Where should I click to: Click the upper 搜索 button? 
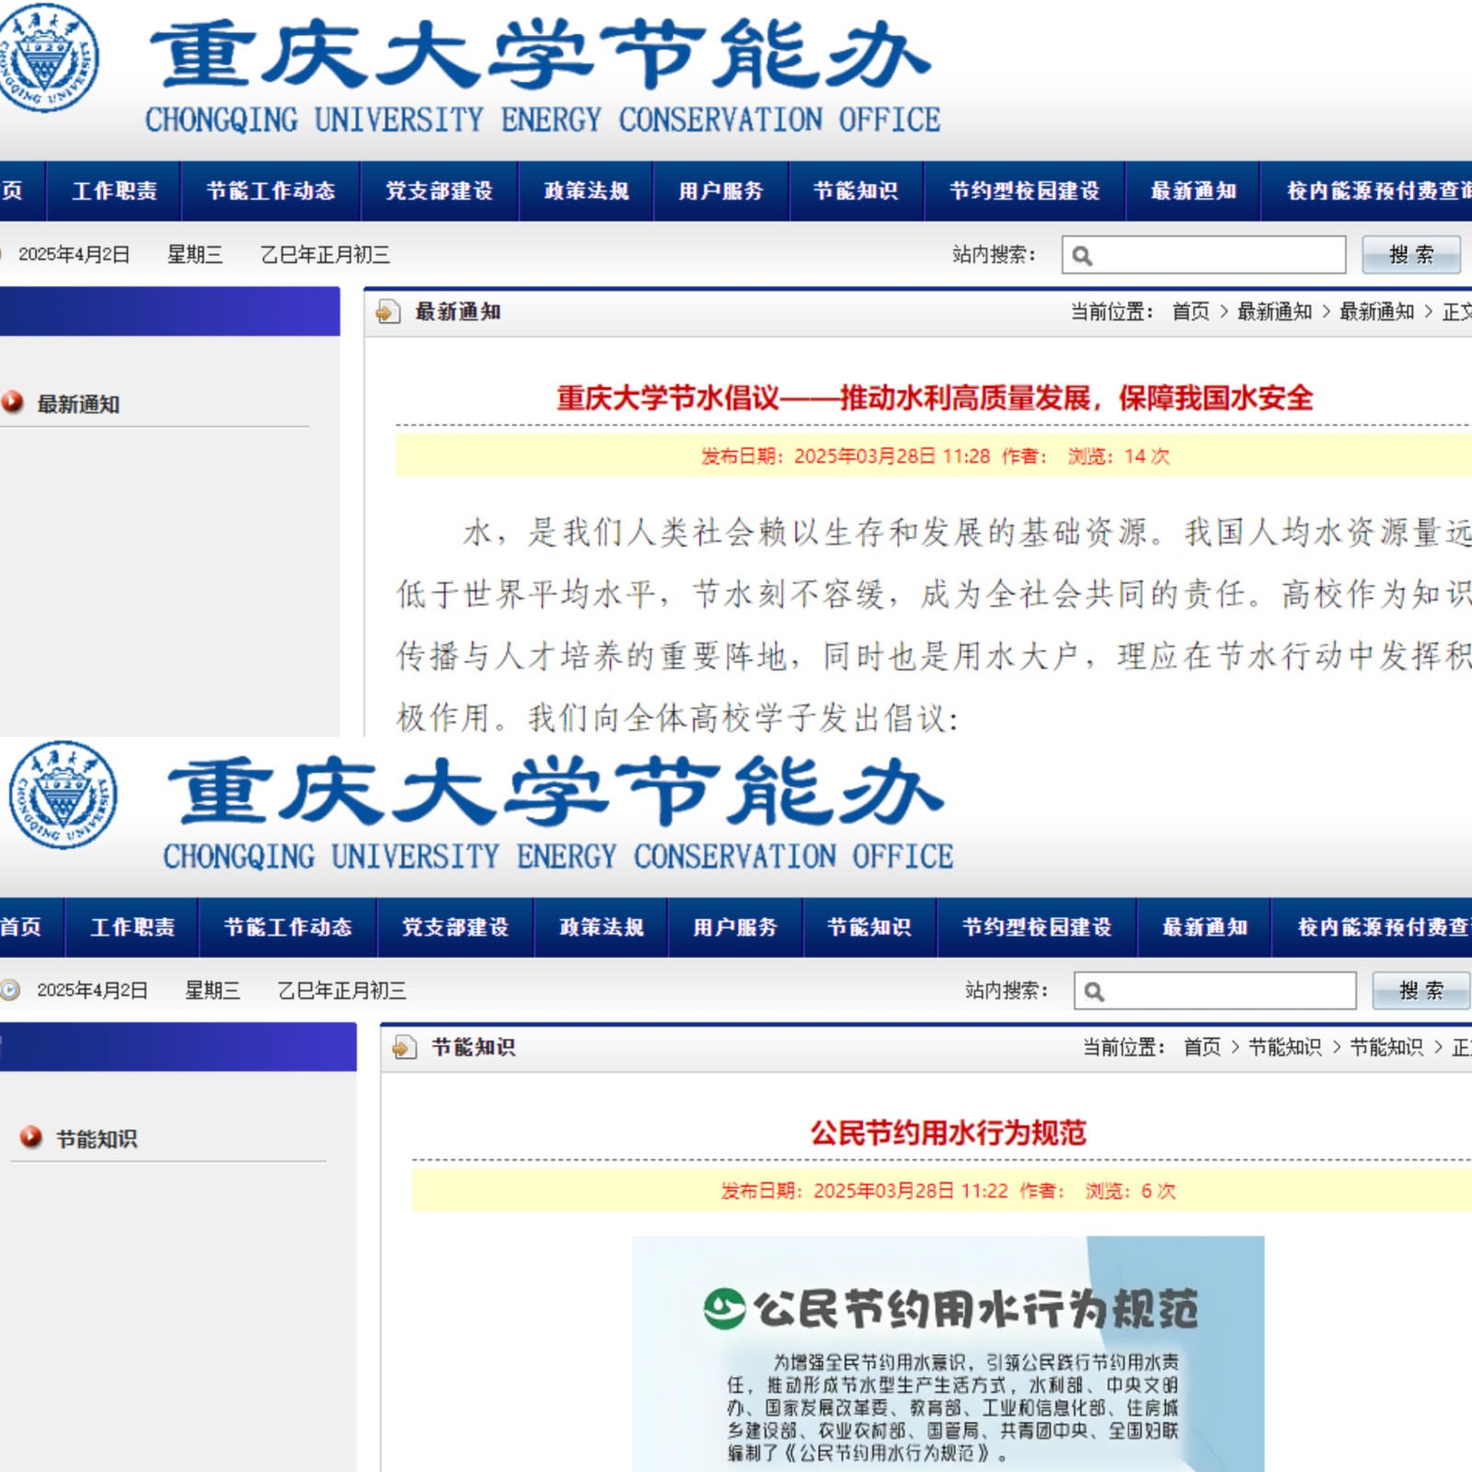[1411, 255]
